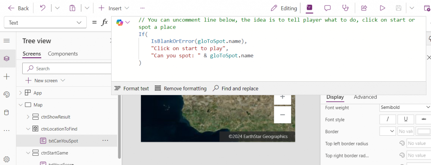Click the Editing mode button

[x=284, y=8]
